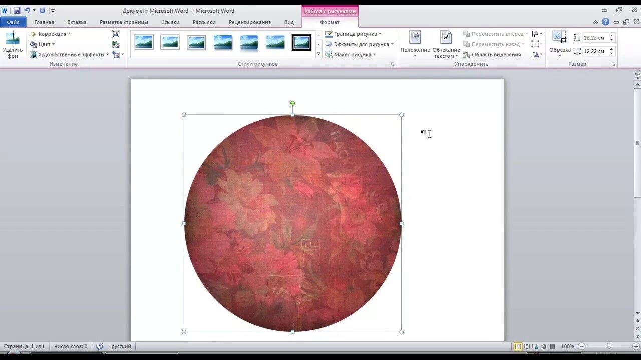Open the Файл tab
641x360 pixels.
[13, 22]
